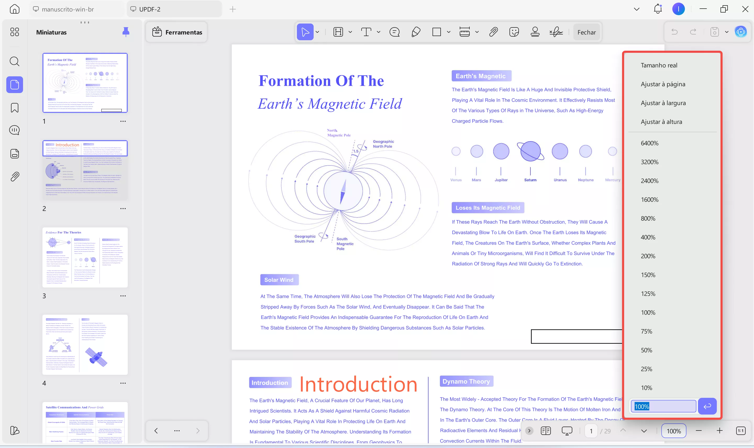754x448 pixels.
Task: Expand the rectangle shape tool dropdown
Action: 449,32
